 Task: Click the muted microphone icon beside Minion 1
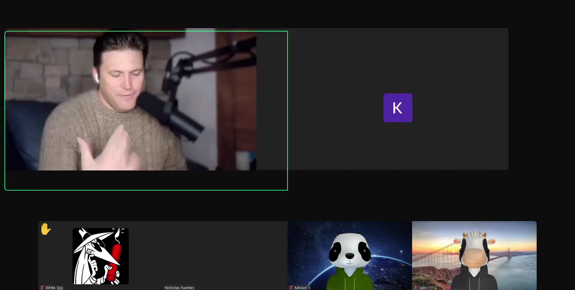pos(291,288)
